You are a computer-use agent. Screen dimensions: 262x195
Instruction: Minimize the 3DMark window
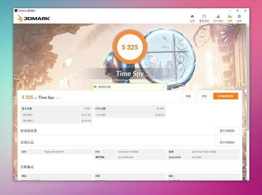[x=230, y=10]
